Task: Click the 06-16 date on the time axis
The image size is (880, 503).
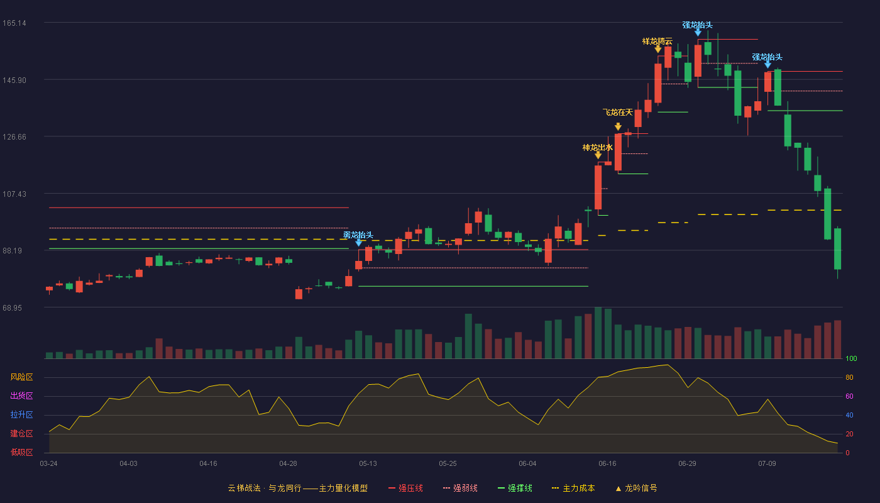Action: coord(607,463)
